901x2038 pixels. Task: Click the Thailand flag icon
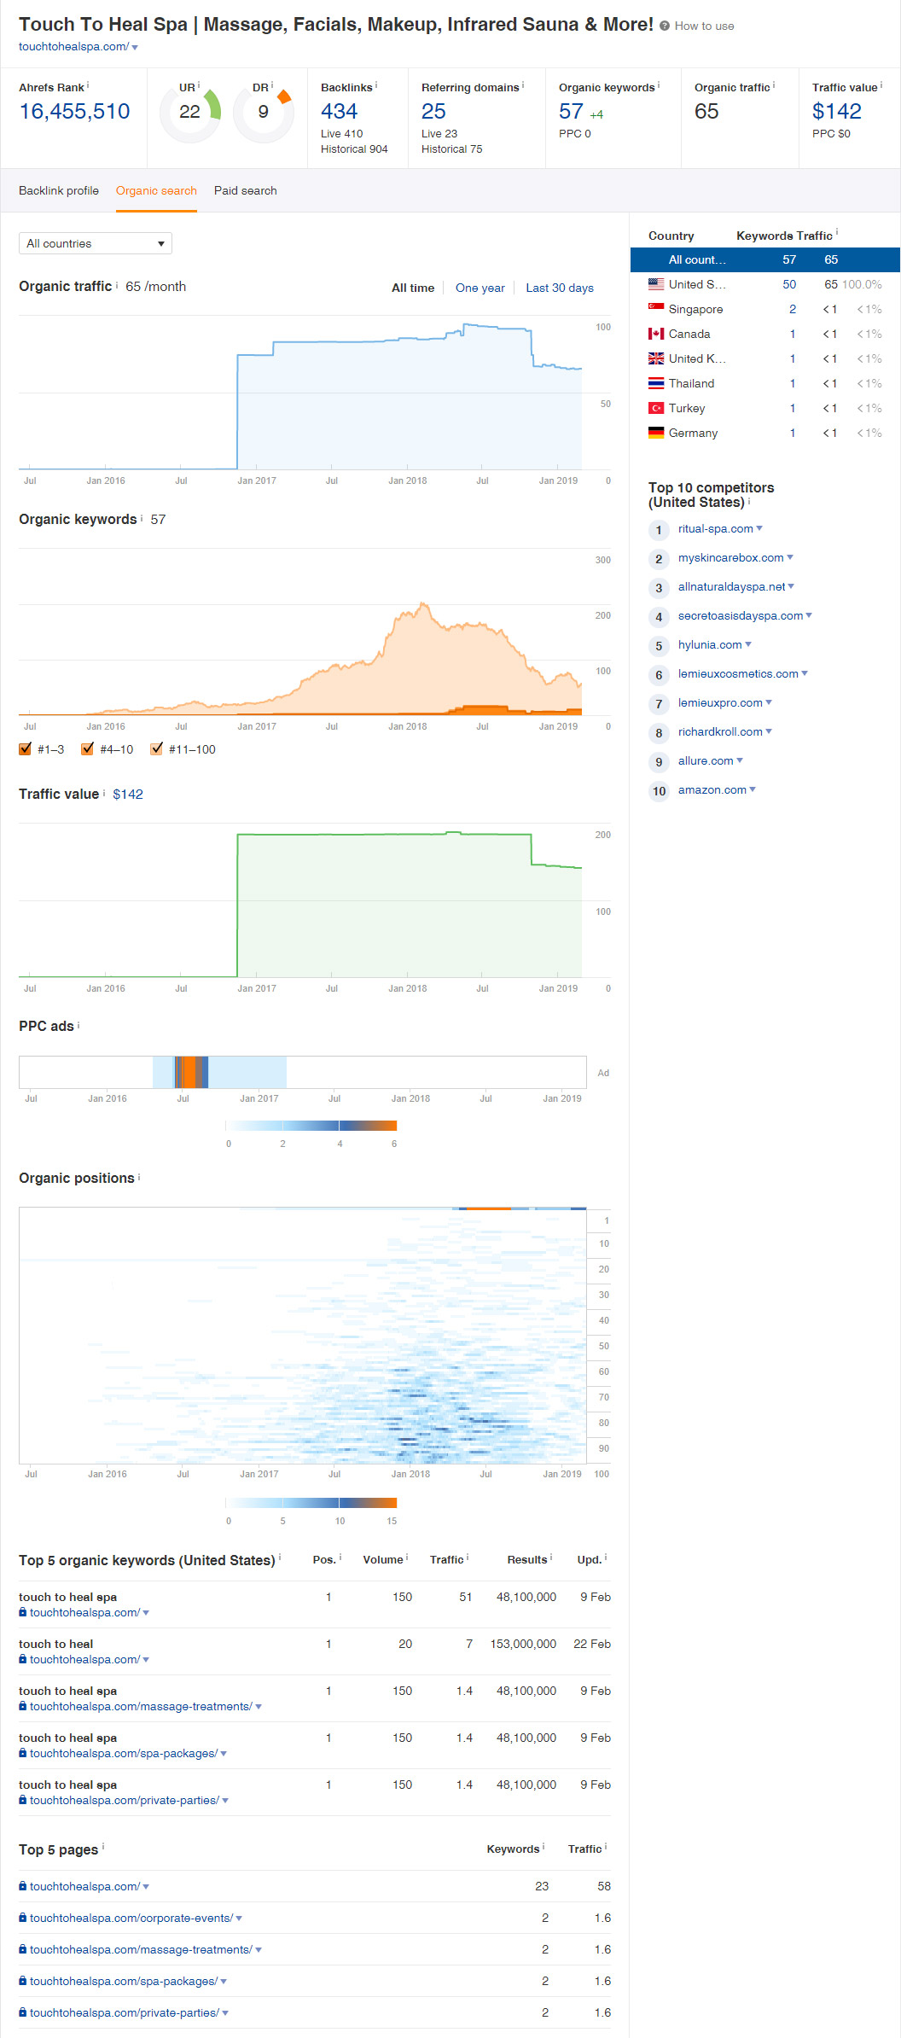point(656,383)
